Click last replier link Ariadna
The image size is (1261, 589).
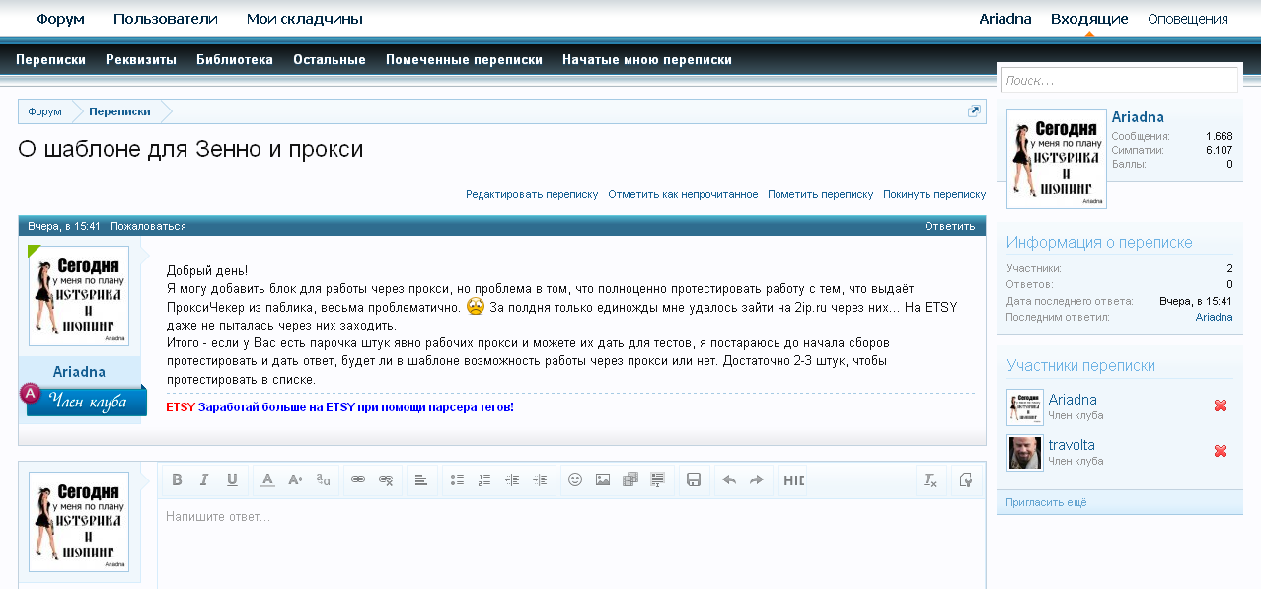click(x=1214, y=317)
